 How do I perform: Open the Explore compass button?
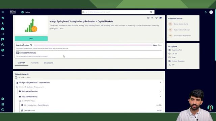pos(26,12)
